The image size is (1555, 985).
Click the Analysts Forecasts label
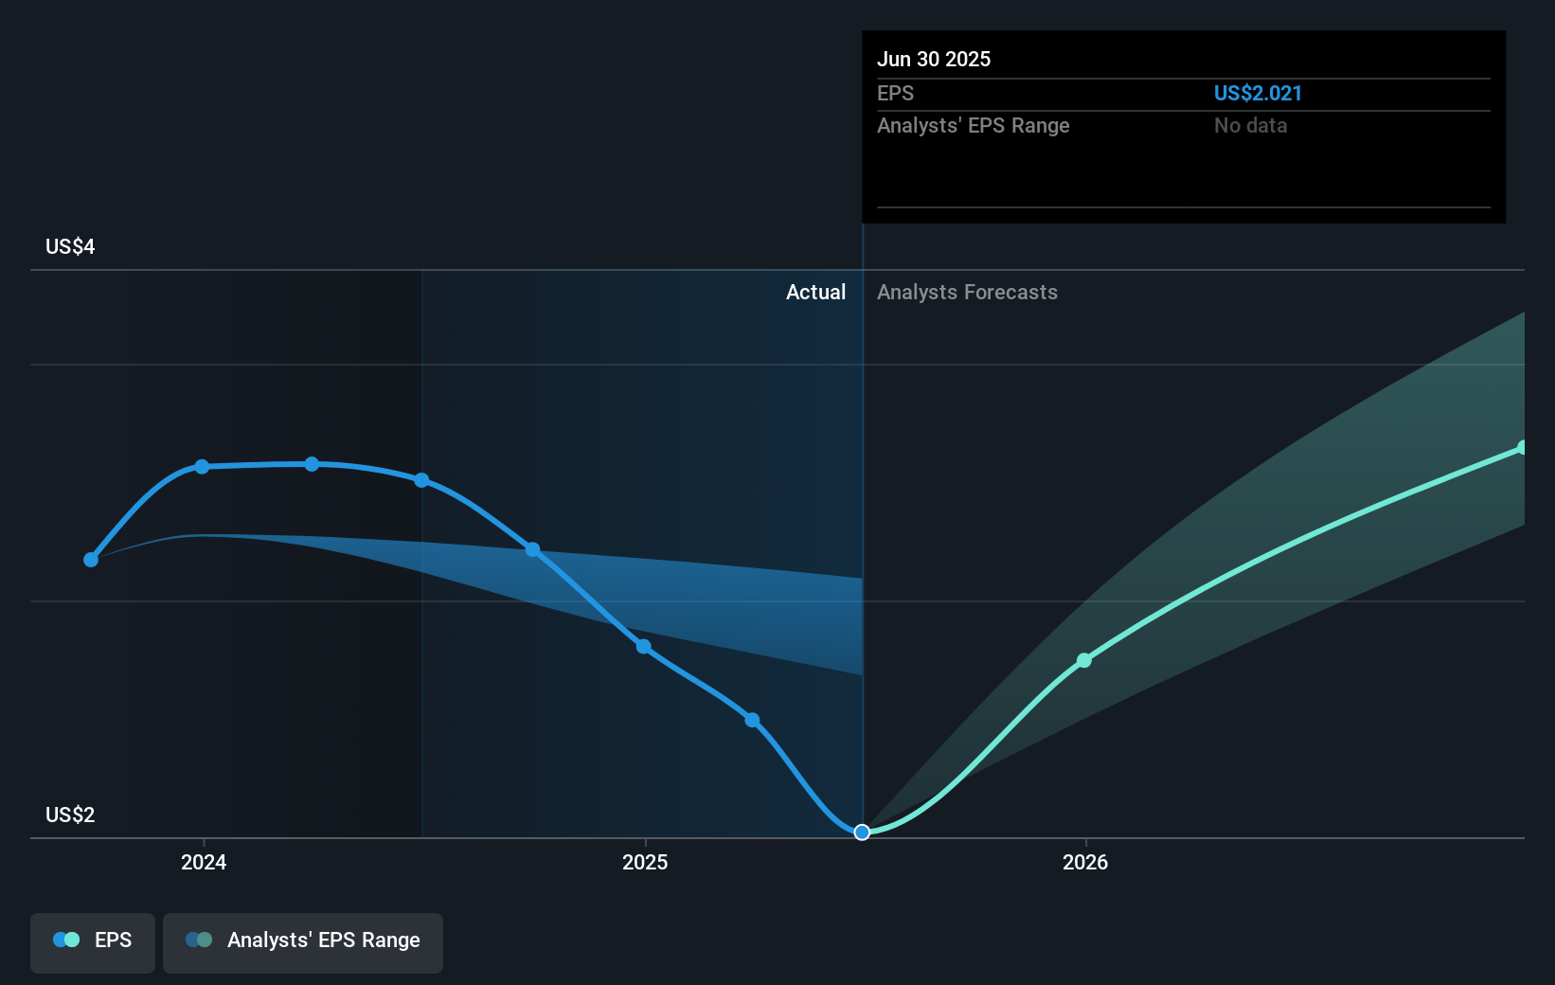967,293
